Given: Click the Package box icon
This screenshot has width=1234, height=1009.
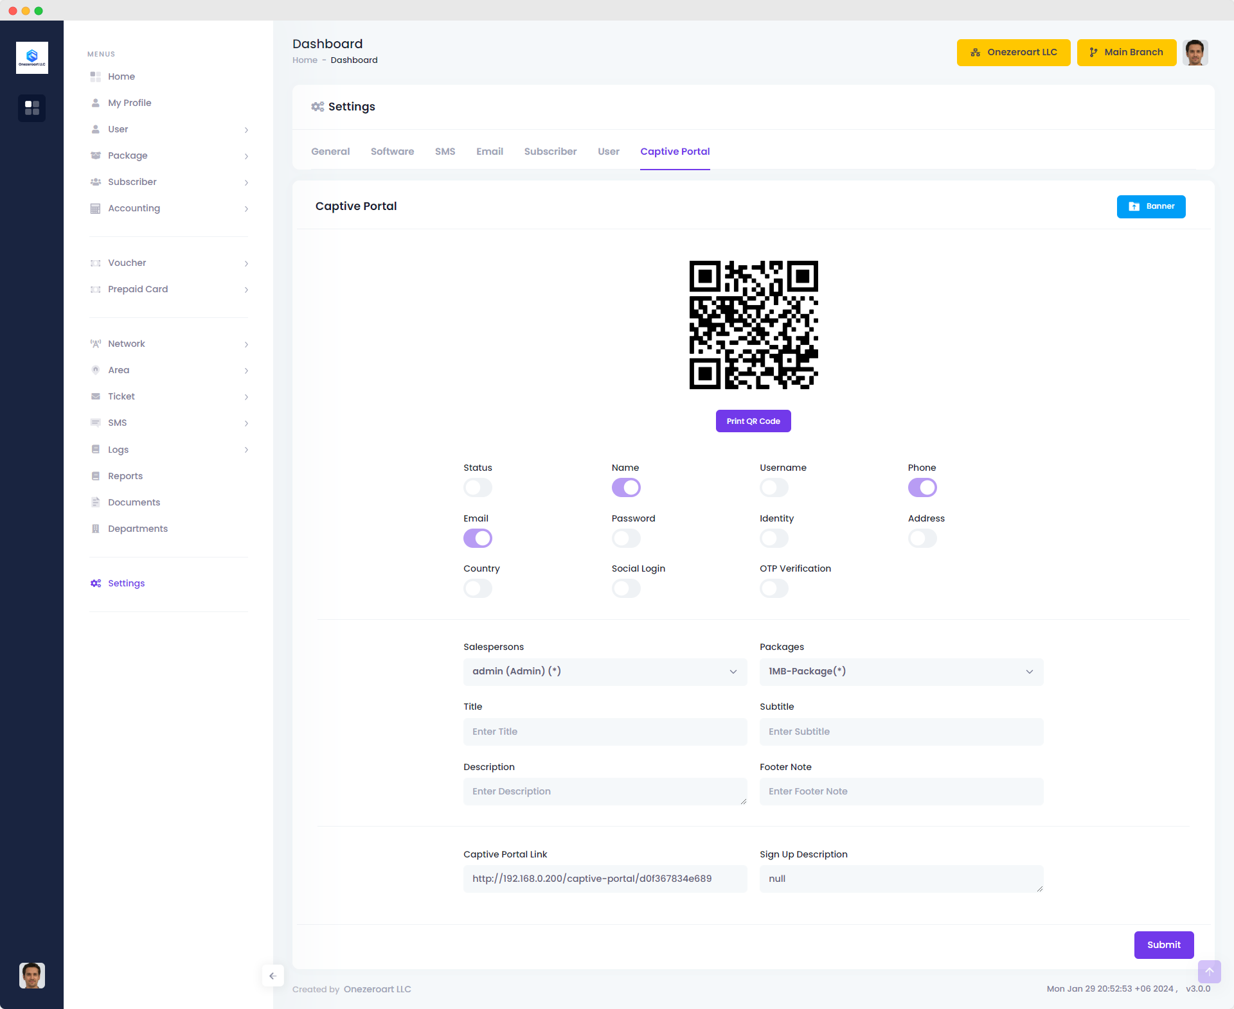Looking at the screenshot, I should click(96, 155).
